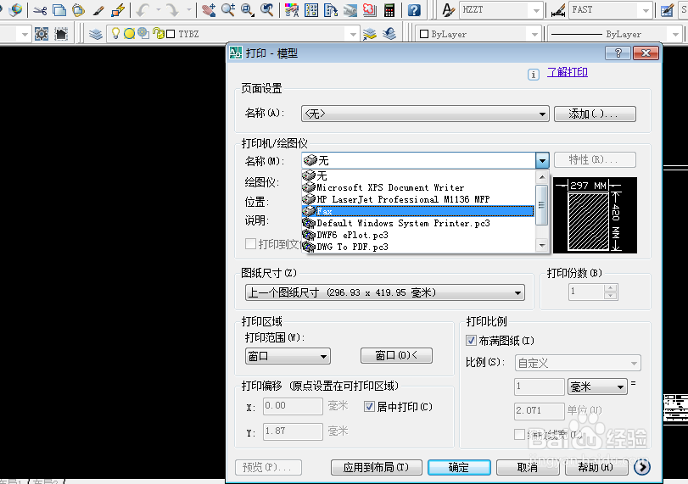The width and height of the screenshot is (688, 484).
Task: Click the My Workspace house icon
Action: [61, 34]
